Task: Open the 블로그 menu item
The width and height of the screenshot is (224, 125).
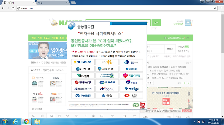Action: coord(46,38)
